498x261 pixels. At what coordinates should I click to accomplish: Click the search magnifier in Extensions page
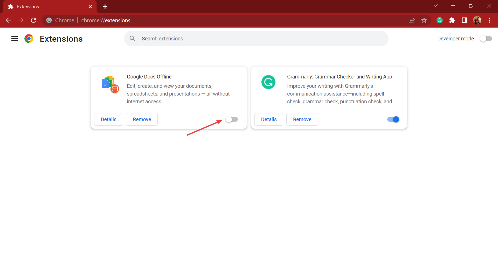pyautogui.click(x=132, y=38)
